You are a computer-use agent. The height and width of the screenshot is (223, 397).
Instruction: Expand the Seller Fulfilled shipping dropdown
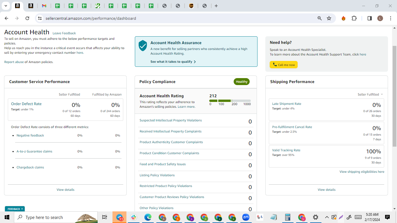tap(370, 94)
